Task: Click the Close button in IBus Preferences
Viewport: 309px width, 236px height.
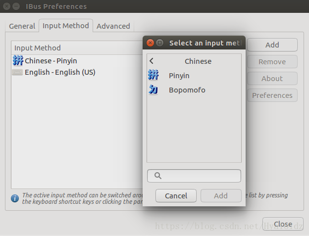Action: (x=283, y=224)
